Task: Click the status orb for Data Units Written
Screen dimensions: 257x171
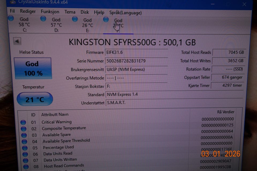Action: point(26,161)
